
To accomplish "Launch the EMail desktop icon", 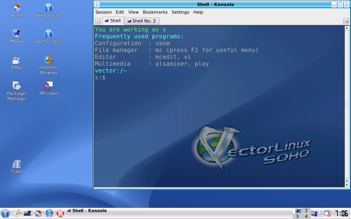I will click(x=17, y=63).
